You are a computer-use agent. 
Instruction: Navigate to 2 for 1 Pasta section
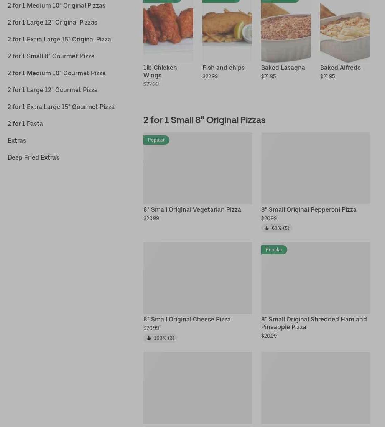(x=25, y=124)
